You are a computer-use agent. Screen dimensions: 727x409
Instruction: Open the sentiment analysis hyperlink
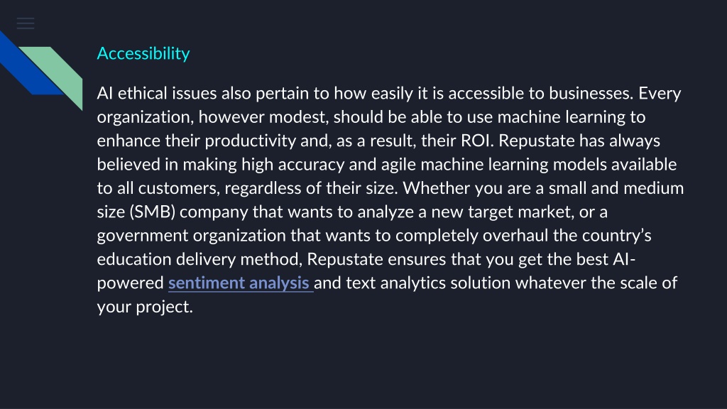click(x=241, y=283)
